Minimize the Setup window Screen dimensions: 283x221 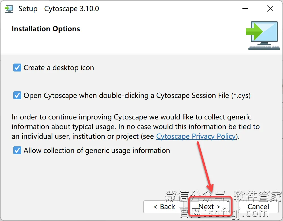pyautogui.click(x=245, y=9)
